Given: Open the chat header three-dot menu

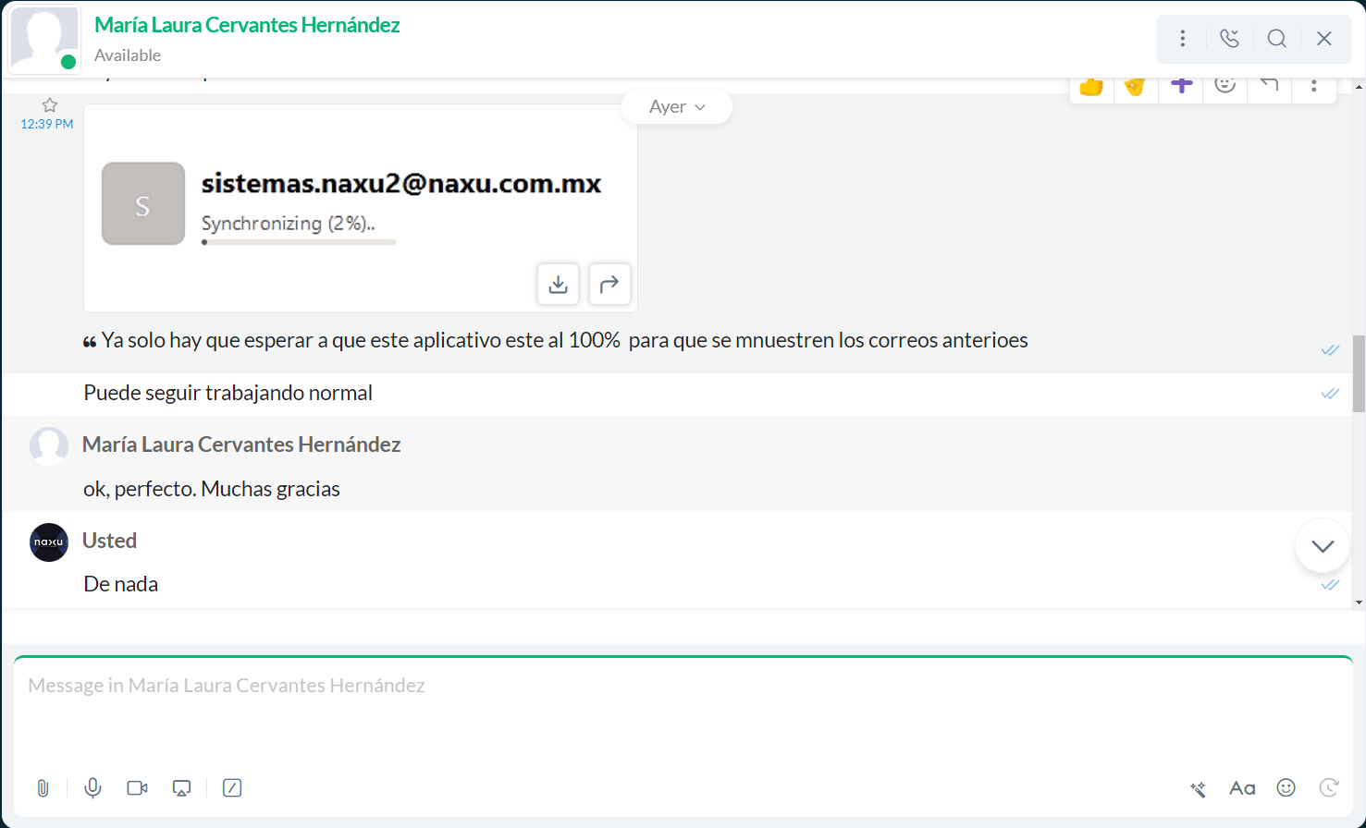Looking at the screenshot, I should coord(1182,39).
